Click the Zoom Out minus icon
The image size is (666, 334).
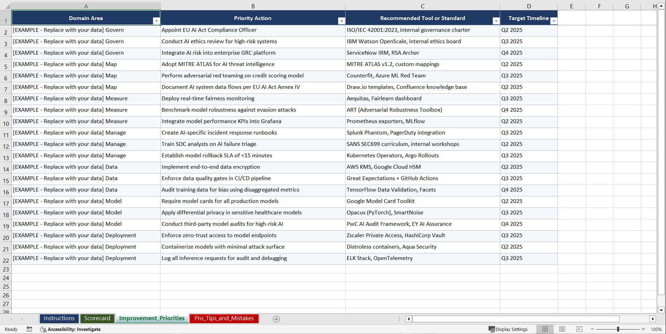pos(593,329)
